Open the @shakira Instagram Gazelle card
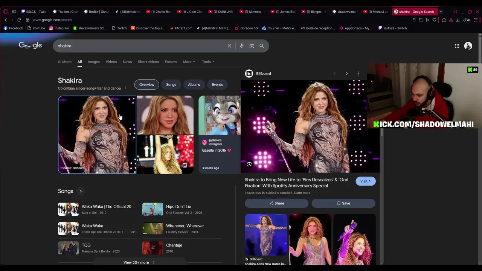Image resolution: width=482 pixels, height=271 pixels. [x=220, y=135]
